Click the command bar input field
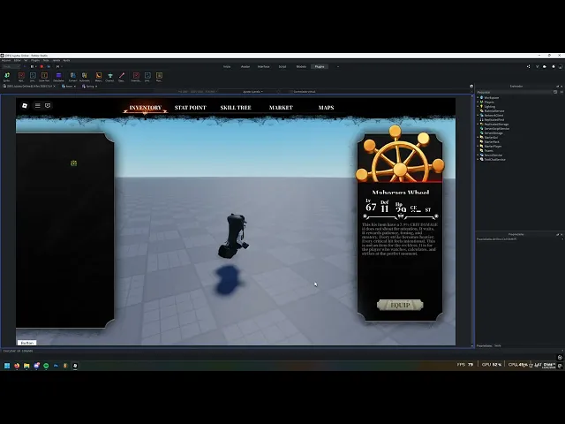The height and width of the screenshot is (424, 565). click(x=234, y=351)
